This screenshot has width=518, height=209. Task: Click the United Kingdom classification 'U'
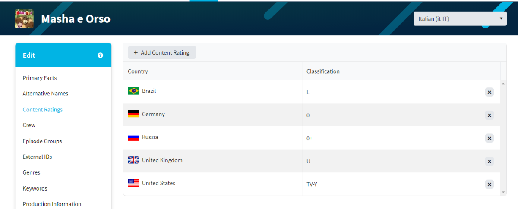click(391, 161)
